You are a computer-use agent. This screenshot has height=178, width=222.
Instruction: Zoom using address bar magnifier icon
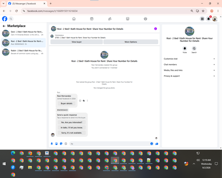point(192,11)
